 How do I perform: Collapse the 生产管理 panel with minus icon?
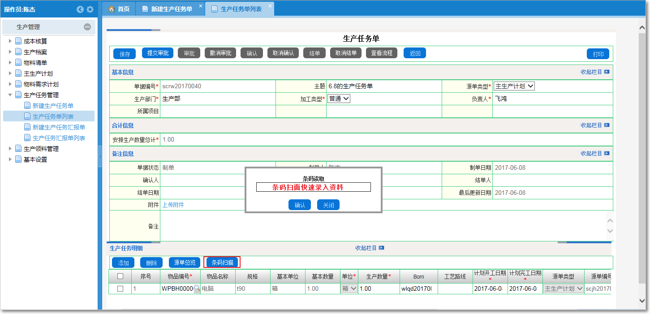(88, 28)
